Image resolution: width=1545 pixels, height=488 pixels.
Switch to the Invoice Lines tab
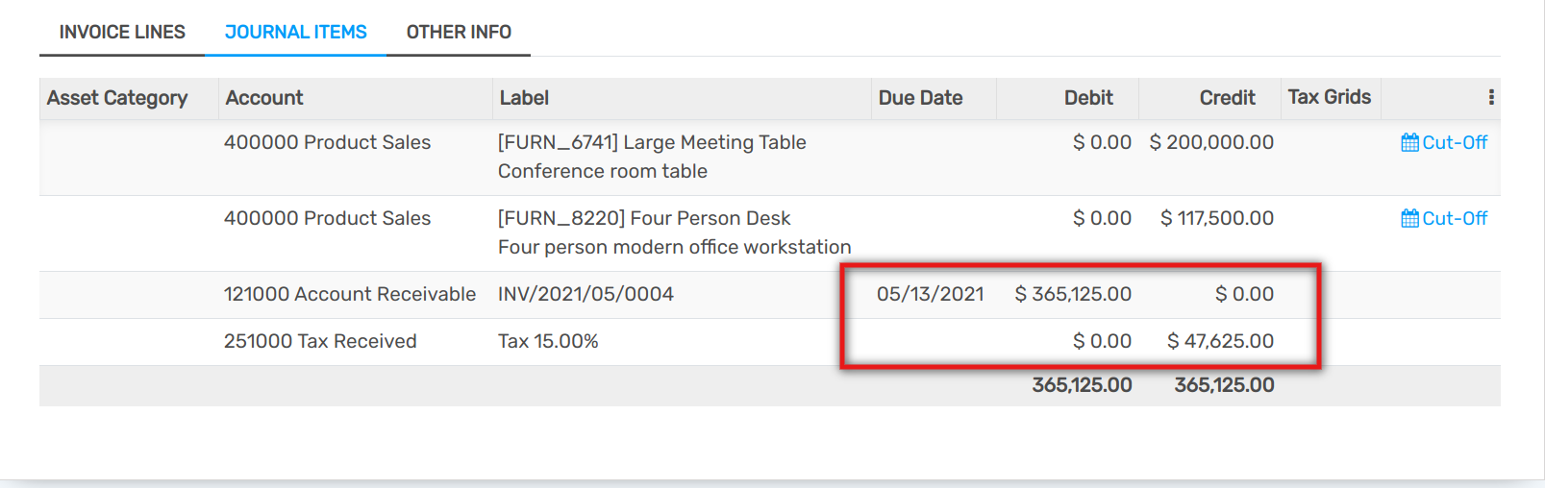point(122,32)
